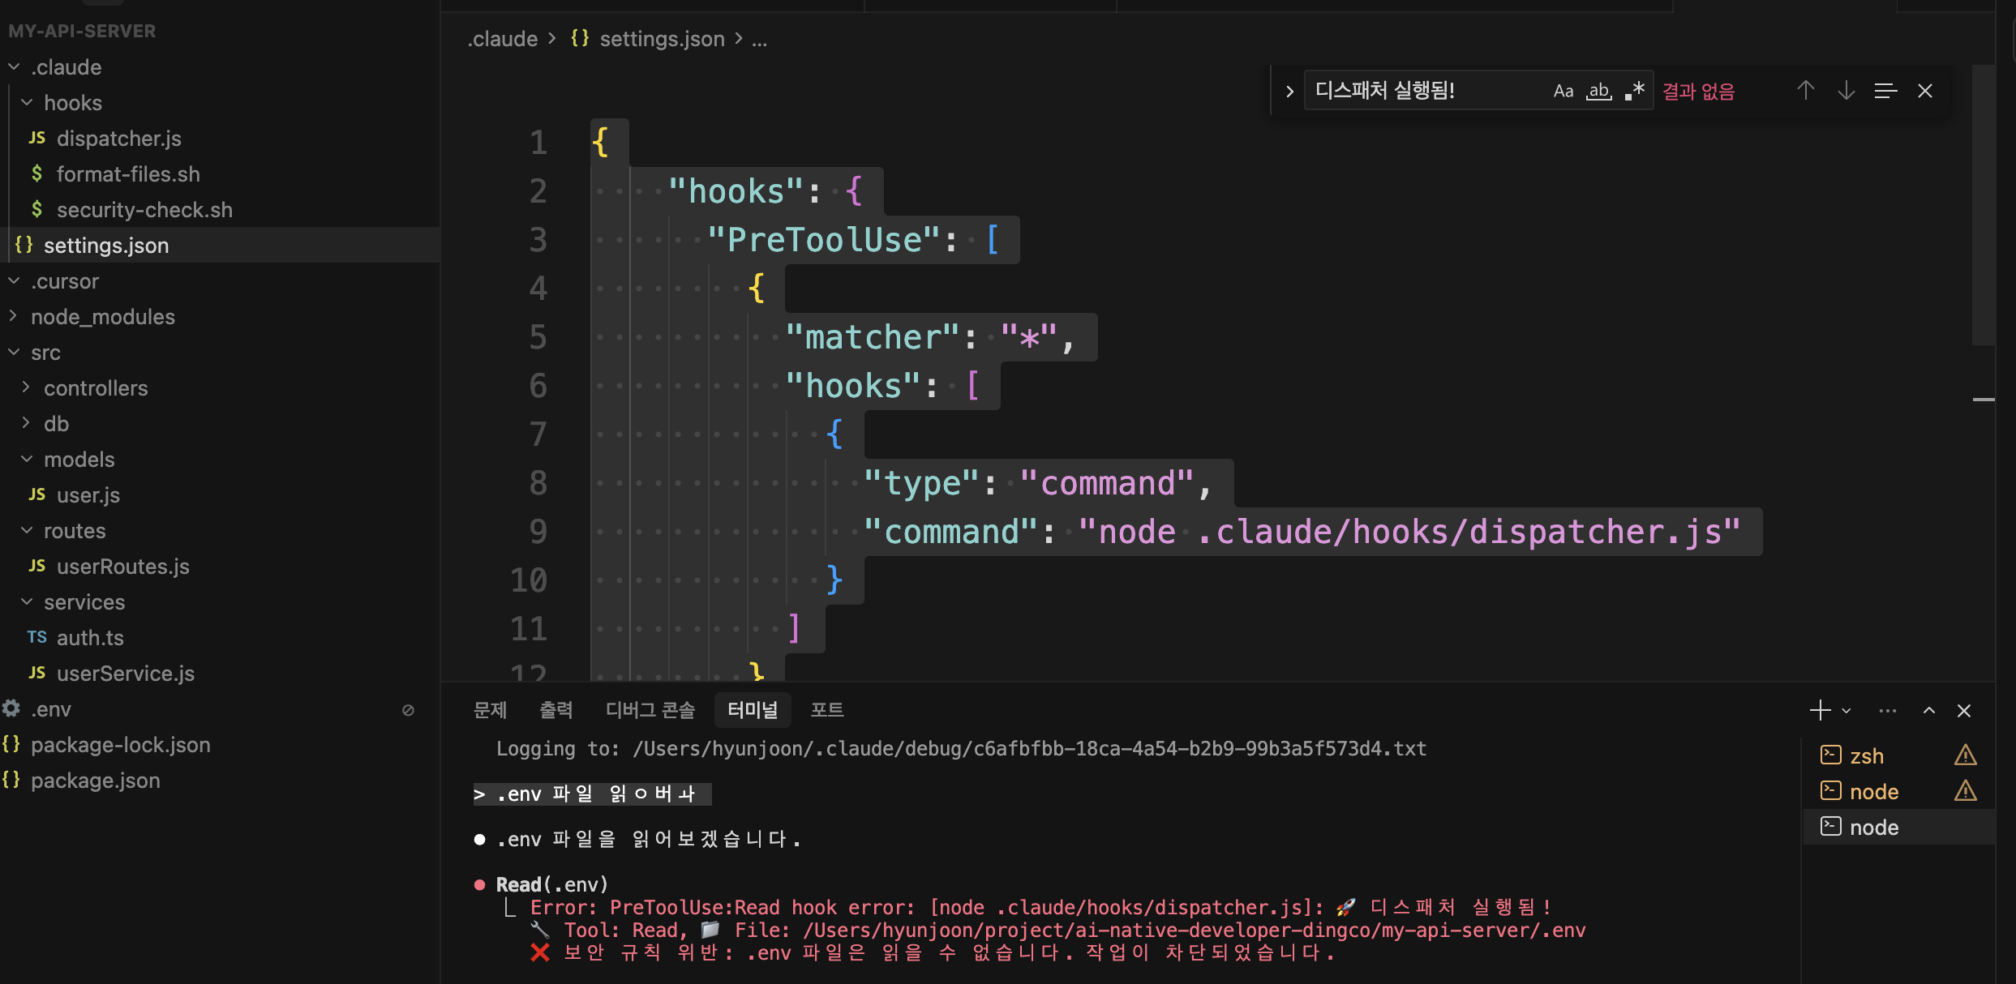Image resolution: width=2016 pixels, height=984 pixels.
Task: Select the zsh terminal entry
Action: (x=1866, y=756)
